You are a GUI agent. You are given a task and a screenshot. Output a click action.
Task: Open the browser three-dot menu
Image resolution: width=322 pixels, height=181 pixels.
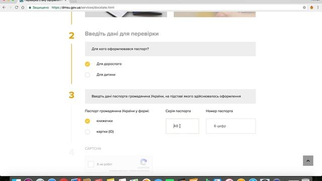point(318,8)
